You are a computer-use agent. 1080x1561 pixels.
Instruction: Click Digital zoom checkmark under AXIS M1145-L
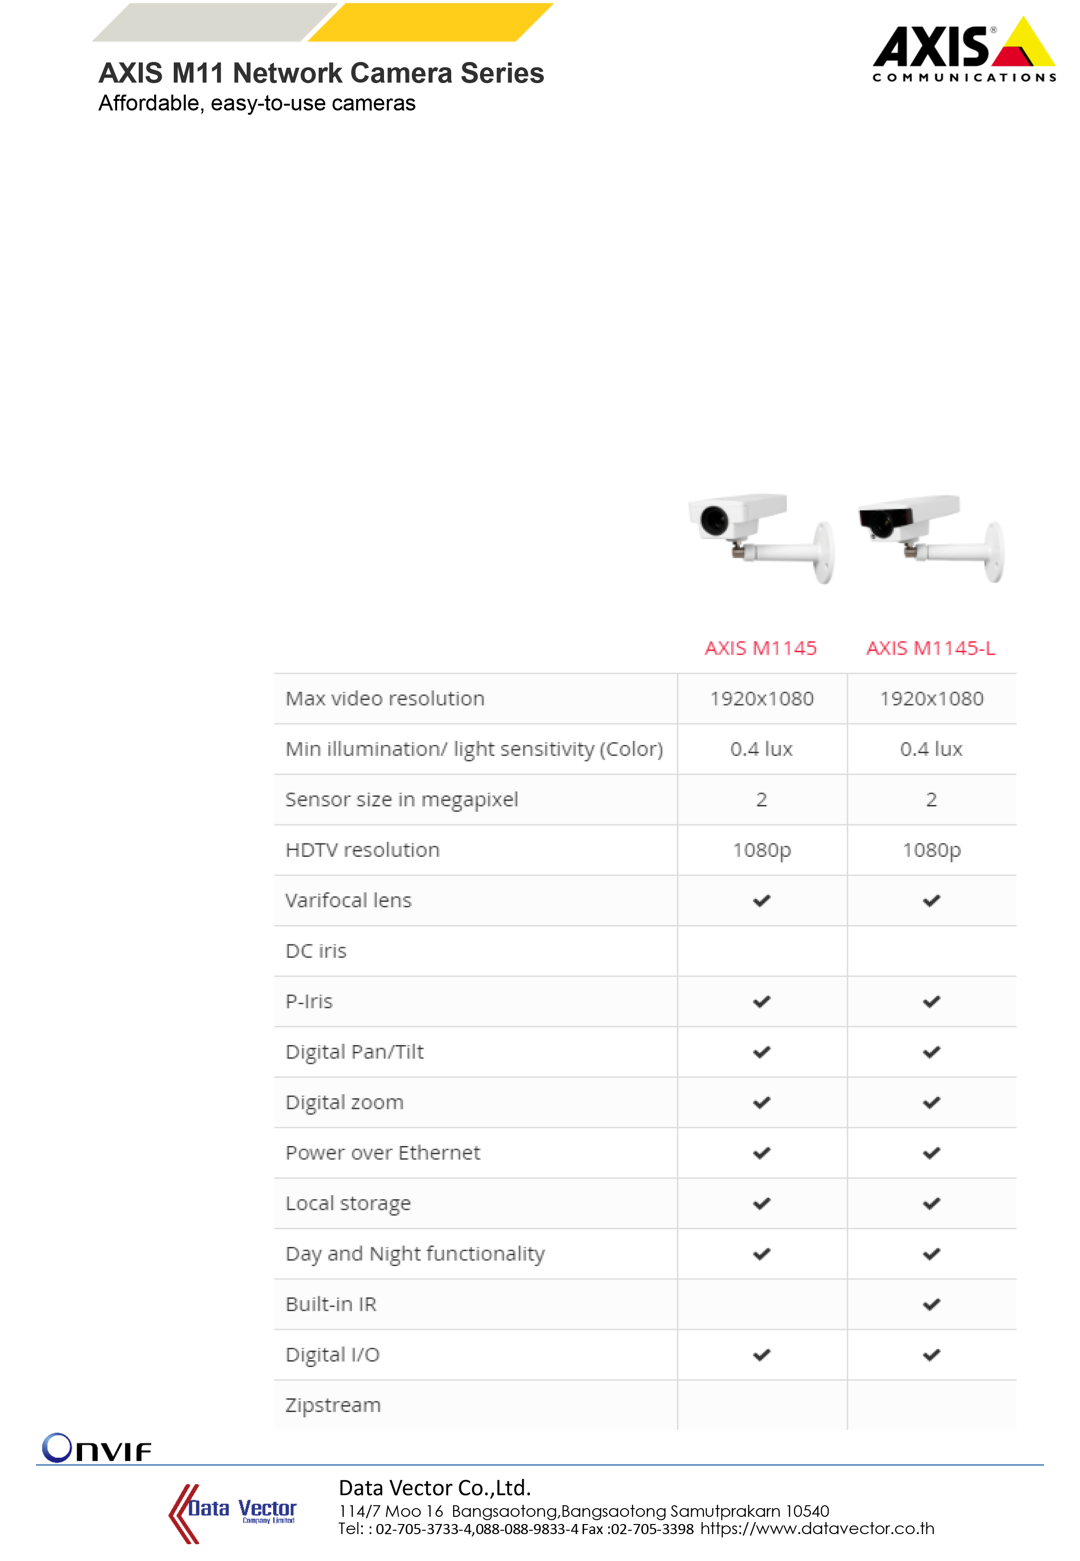(931, 1102)
